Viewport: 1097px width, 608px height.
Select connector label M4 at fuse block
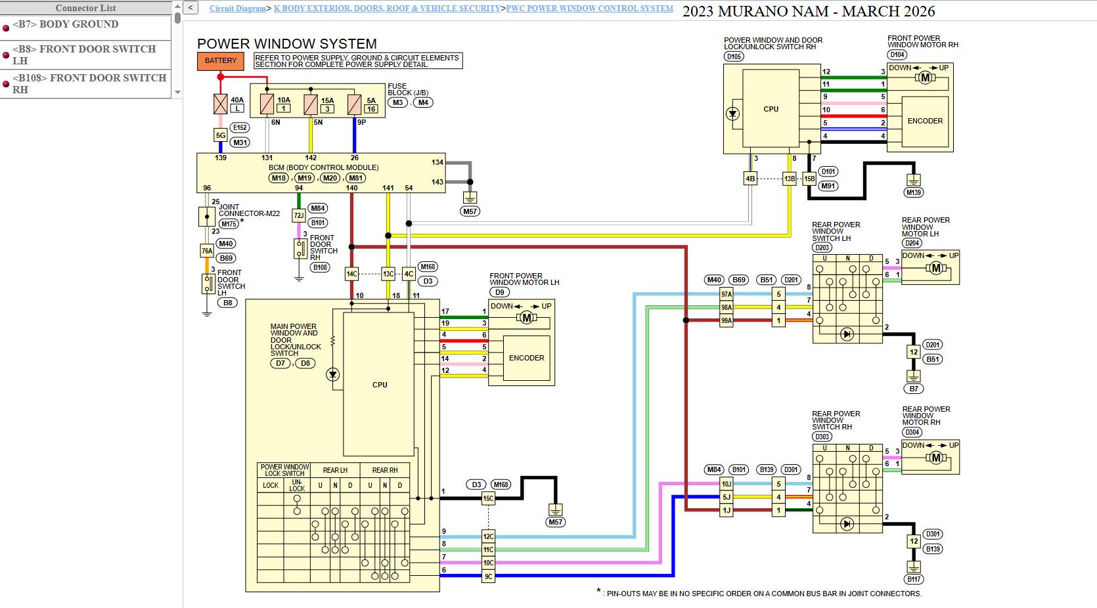(x=423, y=102)
